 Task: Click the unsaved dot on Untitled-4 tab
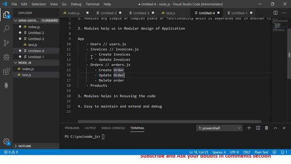pyautogui.click(x=218, y=13)
